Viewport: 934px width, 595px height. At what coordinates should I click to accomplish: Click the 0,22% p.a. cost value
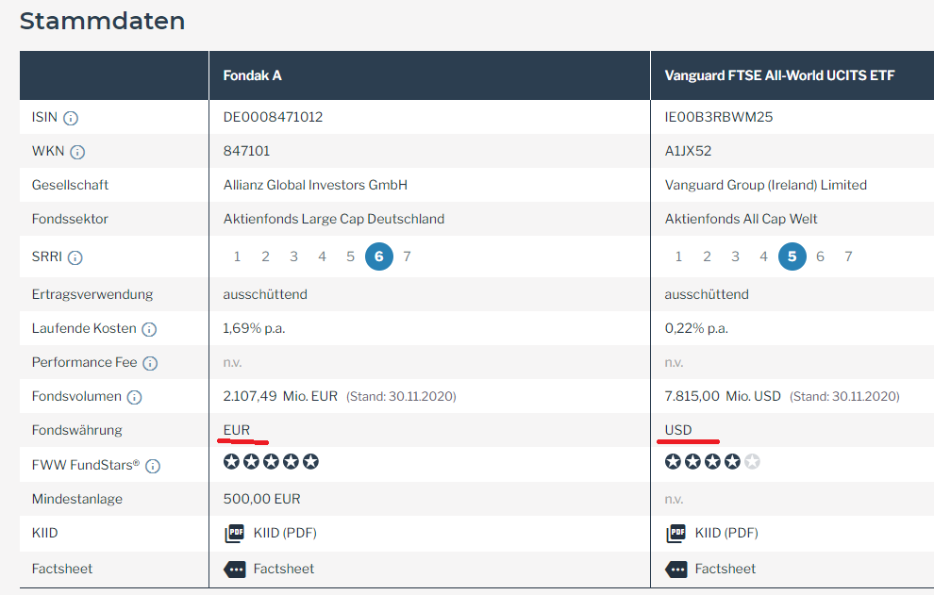click(695, 328)
